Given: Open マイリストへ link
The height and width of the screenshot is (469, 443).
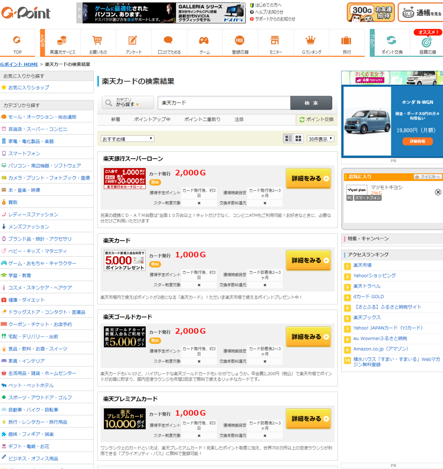Looking at the screenshot, I should pyautogui.click(x=427, y=177).
